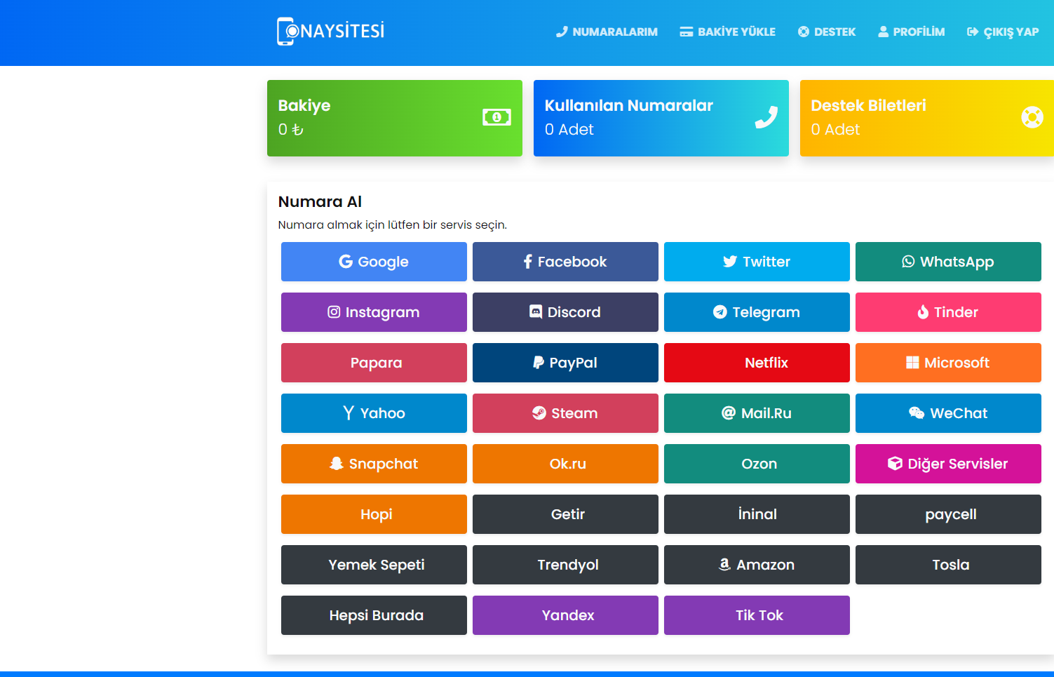This screenshot has height=677, width=1054.
Task: Open the Profilim page
Action: tap(912, 32)
